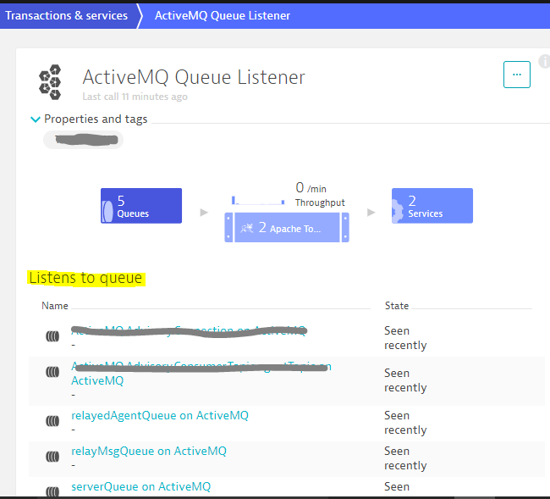Open relayMsgQueue on ActiveMQ link
This screenshot has width=550, height=499.
[149, 451]
